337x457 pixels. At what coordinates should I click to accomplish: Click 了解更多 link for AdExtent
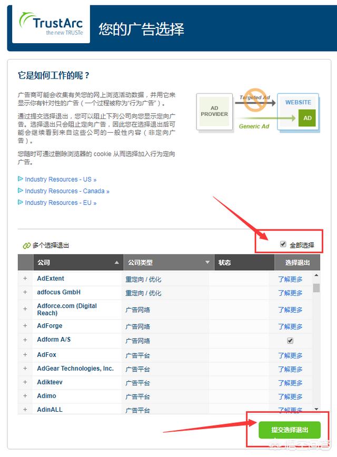coord(290,279)
